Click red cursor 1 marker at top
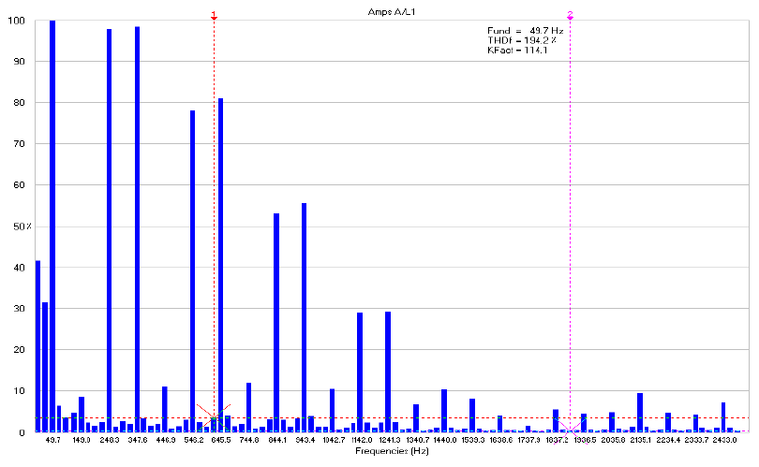The width and height of the screenshot is (759, 467). tap(215, 16)
